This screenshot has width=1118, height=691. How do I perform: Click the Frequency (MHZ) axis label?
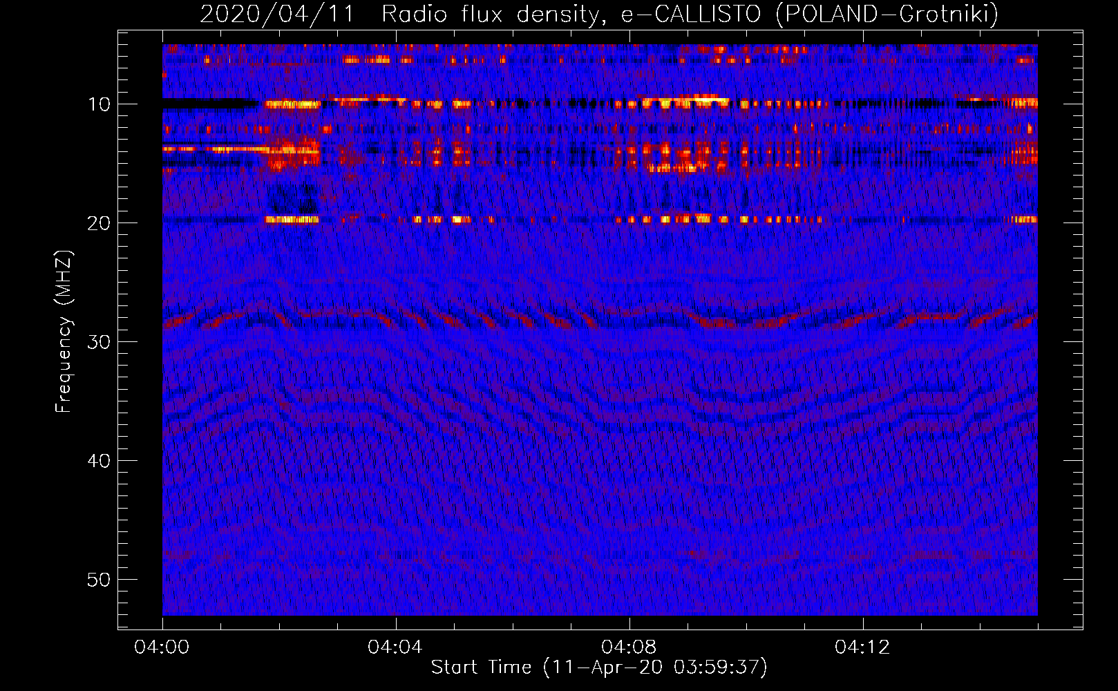(x=64, y=332)
